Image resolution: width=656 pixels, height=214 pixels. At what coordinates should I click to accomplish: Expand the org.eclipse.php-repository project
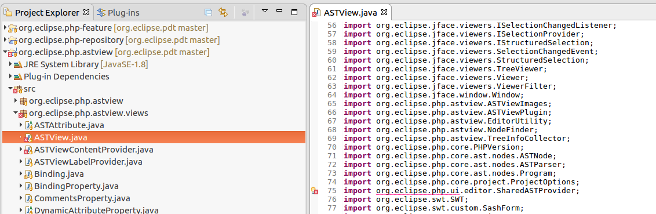coord(5,40)
